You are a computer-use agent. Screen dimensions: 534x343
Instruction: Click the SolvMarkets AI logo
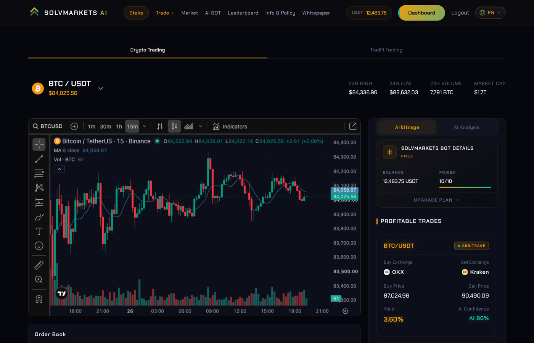click(68, 13)
